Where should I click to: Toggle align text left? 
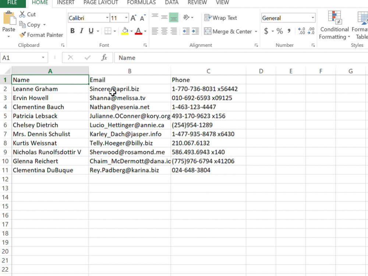point(155,31)
